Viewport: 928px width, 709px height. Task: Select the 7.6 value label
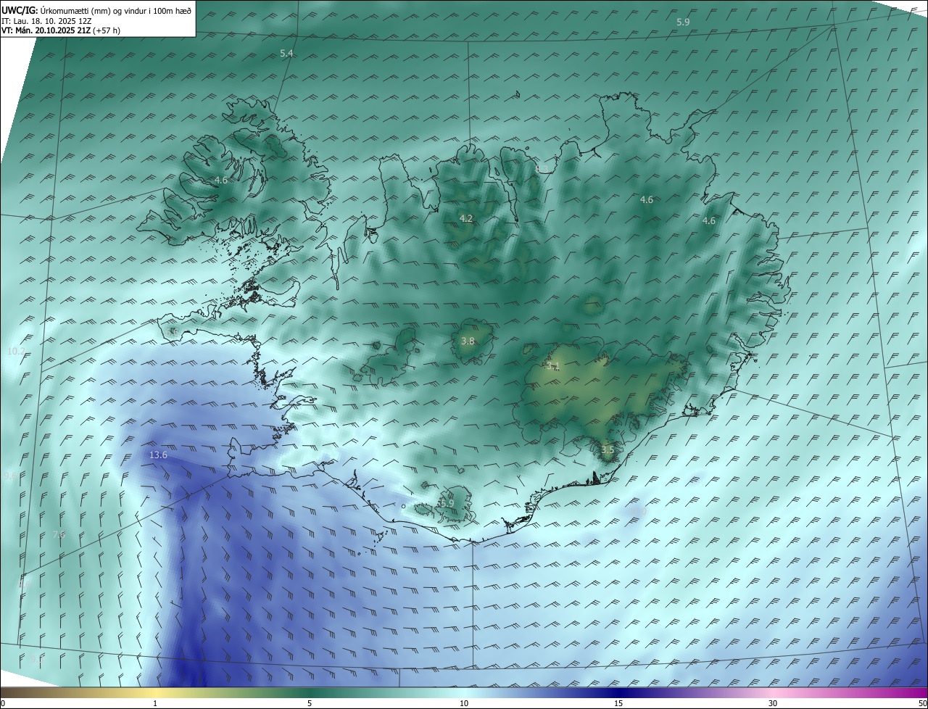point(59,535)
